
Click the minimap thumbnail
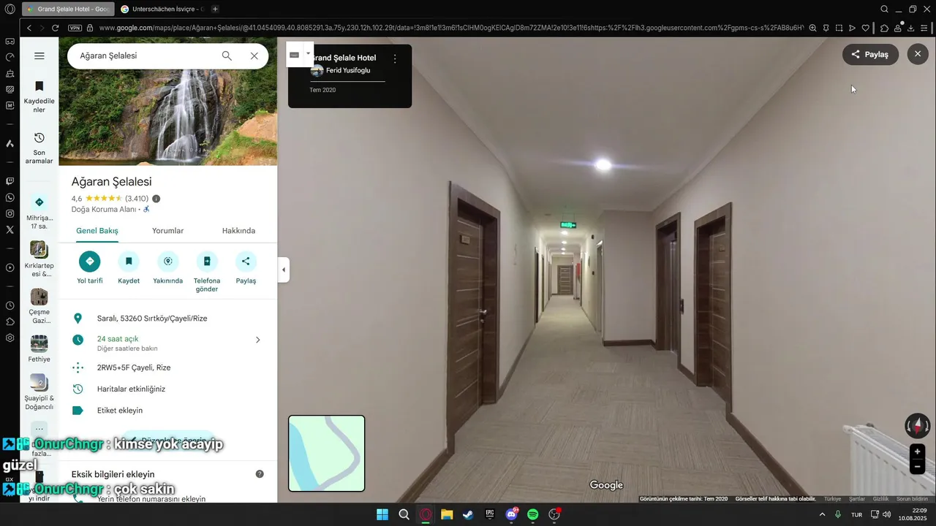coord(326,453)
